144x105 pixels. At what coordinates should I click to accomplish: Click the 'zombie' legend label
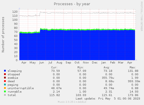[13, 78]
